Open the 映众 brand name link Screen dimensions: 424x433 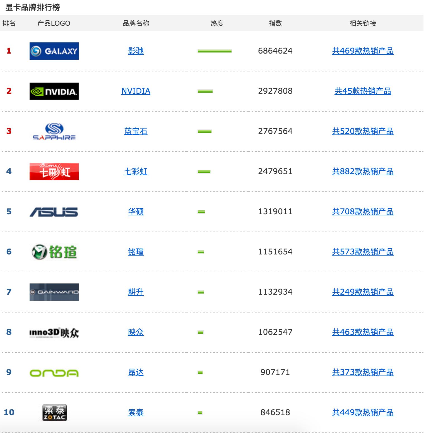pos(136,332)
